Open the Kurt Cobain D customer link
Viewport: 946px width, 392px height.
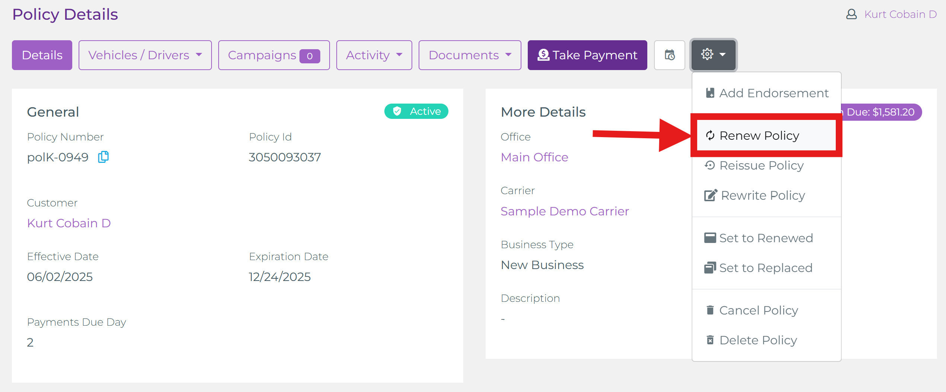point(69,223)
